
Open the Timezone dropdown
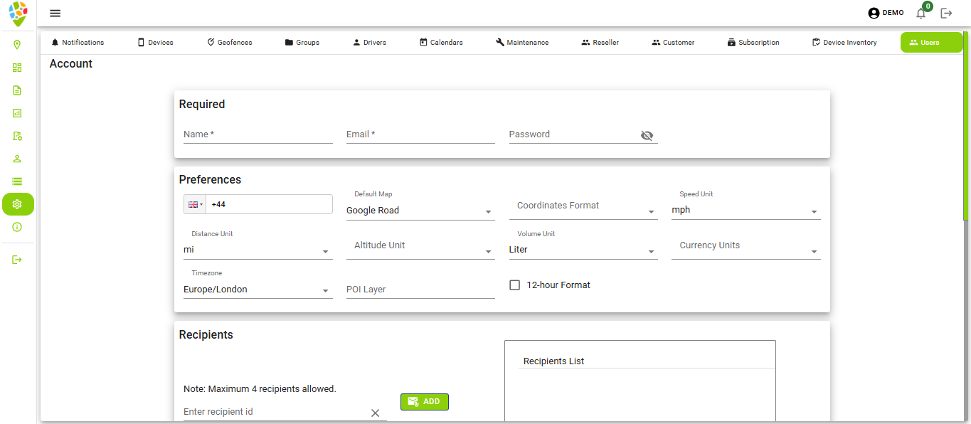point(325,290)
